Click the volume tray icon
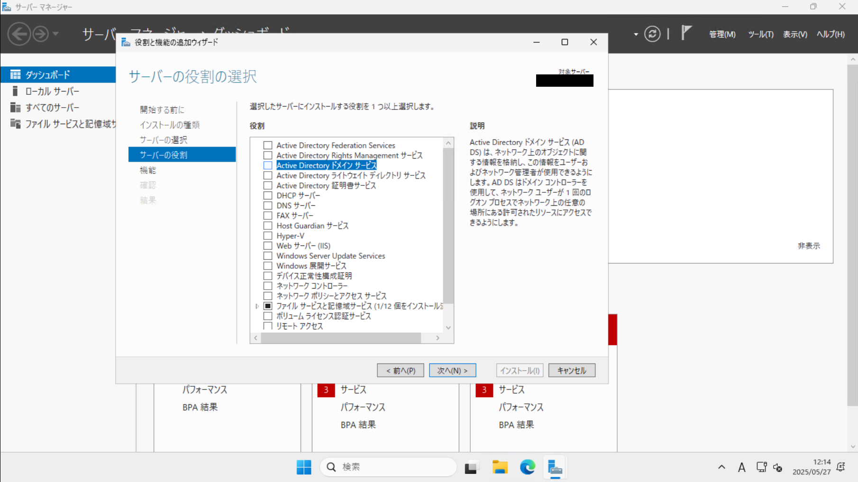858x482 pixels. (777, 468)
